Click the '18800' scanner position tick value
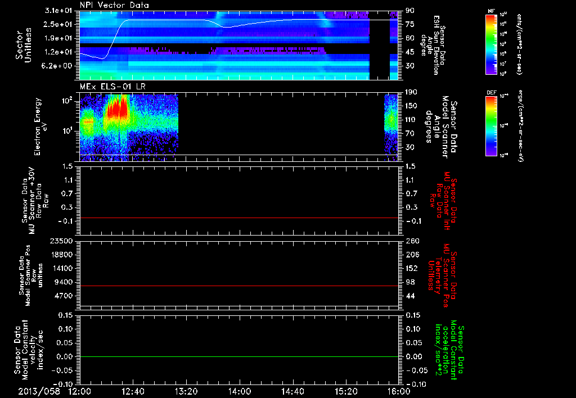The height and width of the screenshot is (398, 576). coord(61,255)
